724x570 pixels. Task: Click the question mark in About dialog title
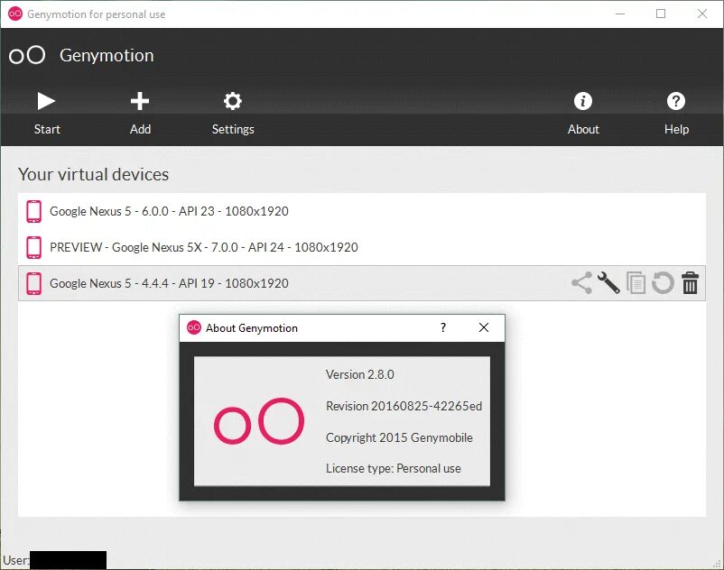(x=443, y=327)
